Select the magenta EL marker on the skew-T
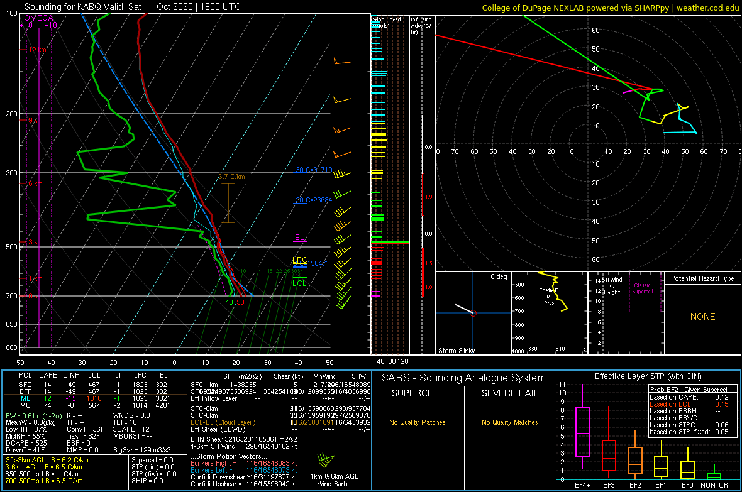This screenshot has height=492, width=742. pos(300,239)
